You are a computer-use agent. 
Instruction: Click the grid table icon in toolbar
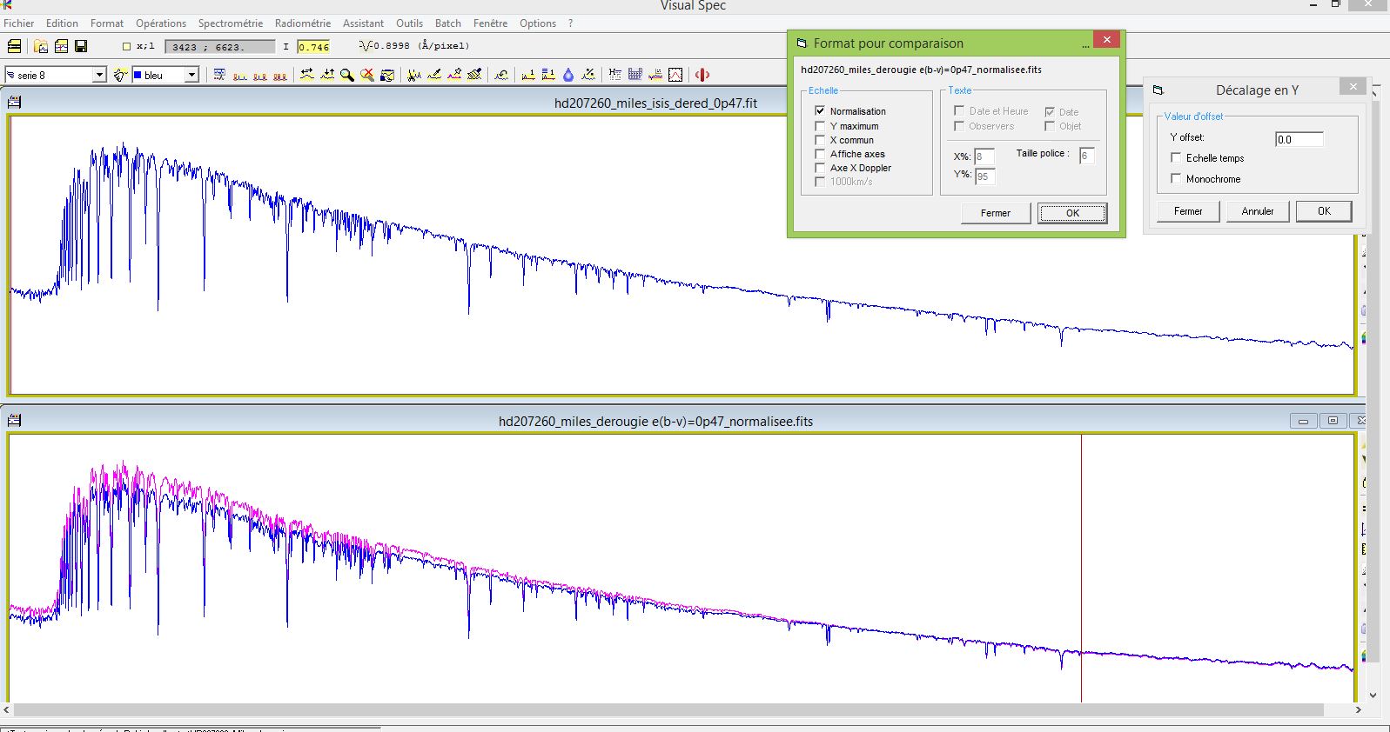point(635,75)
